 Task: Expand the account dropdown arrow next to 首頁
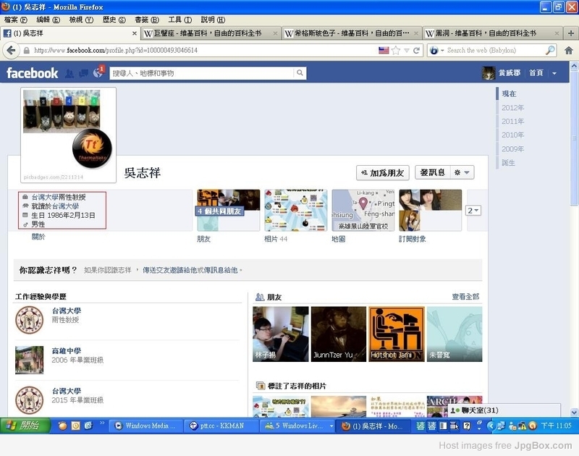point(554,73)
